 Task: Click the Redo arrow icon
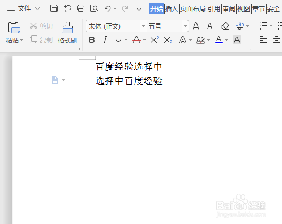point(125,8)
